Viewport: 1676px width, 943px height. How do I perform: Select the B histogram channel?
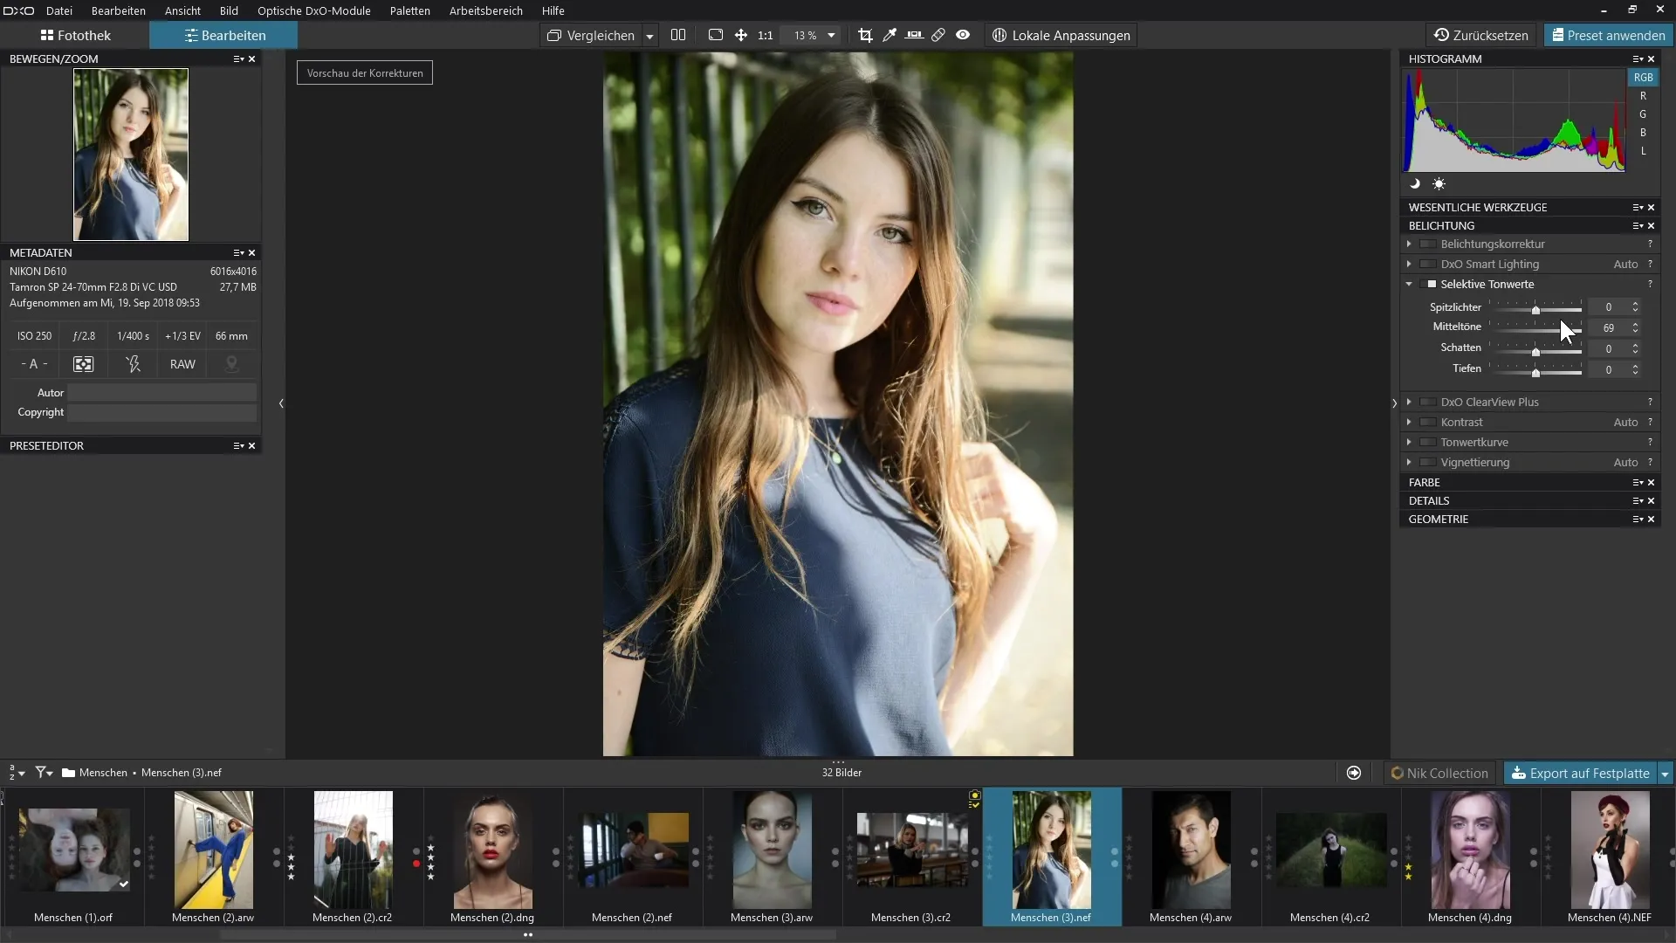click(1643, 133)
